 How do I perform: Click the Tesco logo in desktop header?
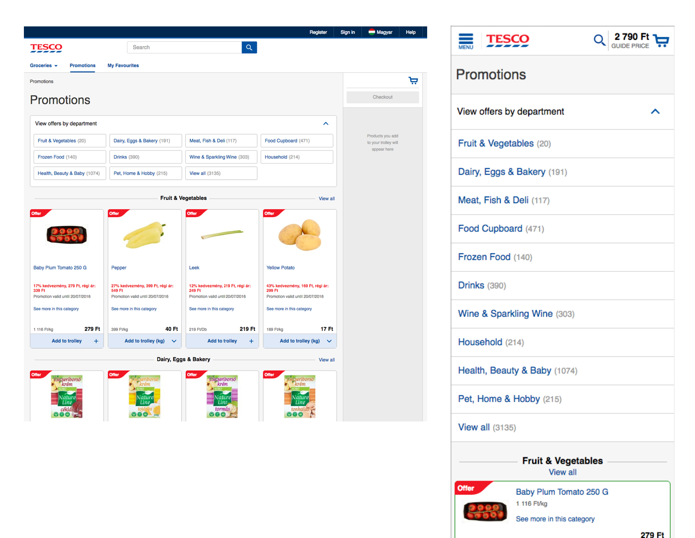[x=46, y=48]
